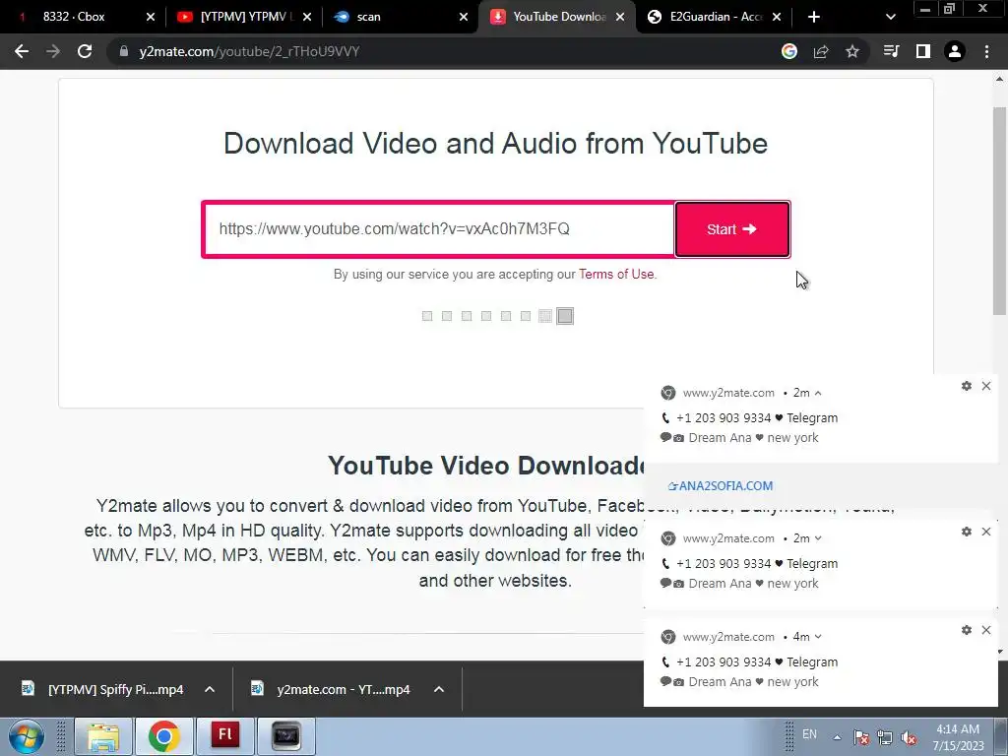This screenshot has height=756, width=1008.
Task: Close the YTPMV YouTube tab
Action: [x=307, y=17]
